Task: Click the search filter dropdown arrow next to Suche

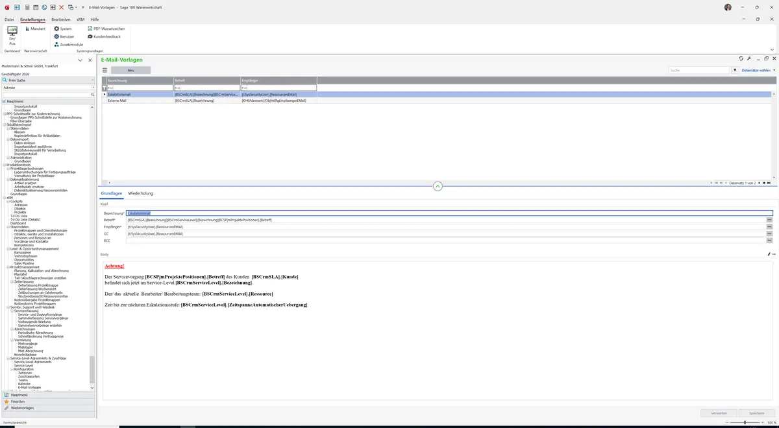Action: pyautogui.click(x=735, y=70)
